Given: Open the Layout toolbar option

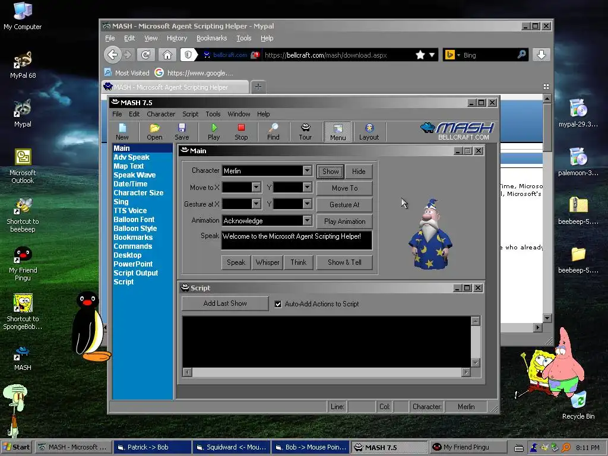Looking at the screenshot, I should [369, 131].
